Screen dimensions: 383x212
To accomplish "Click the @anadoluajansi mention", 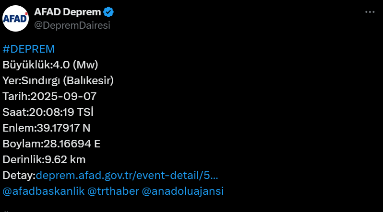I will coord(183,191).
